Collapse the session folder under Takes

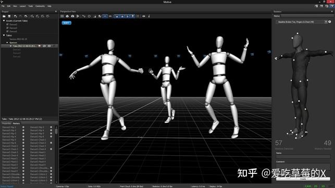click(x=7, y=43)
